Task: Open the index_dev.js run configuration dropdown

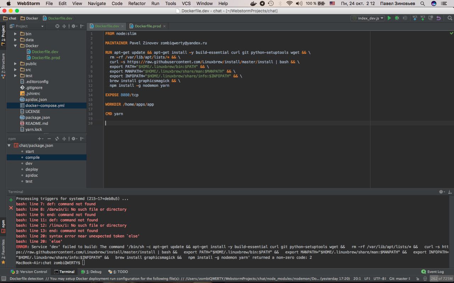Action: pyautogui.click(x=368, y=18)
